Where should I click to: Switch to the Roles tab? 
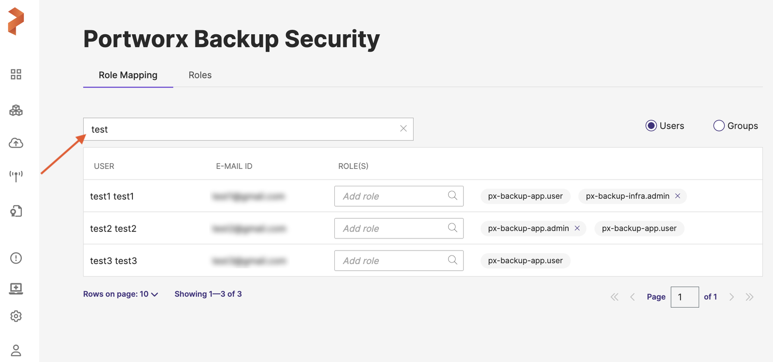tap(200, 75)
